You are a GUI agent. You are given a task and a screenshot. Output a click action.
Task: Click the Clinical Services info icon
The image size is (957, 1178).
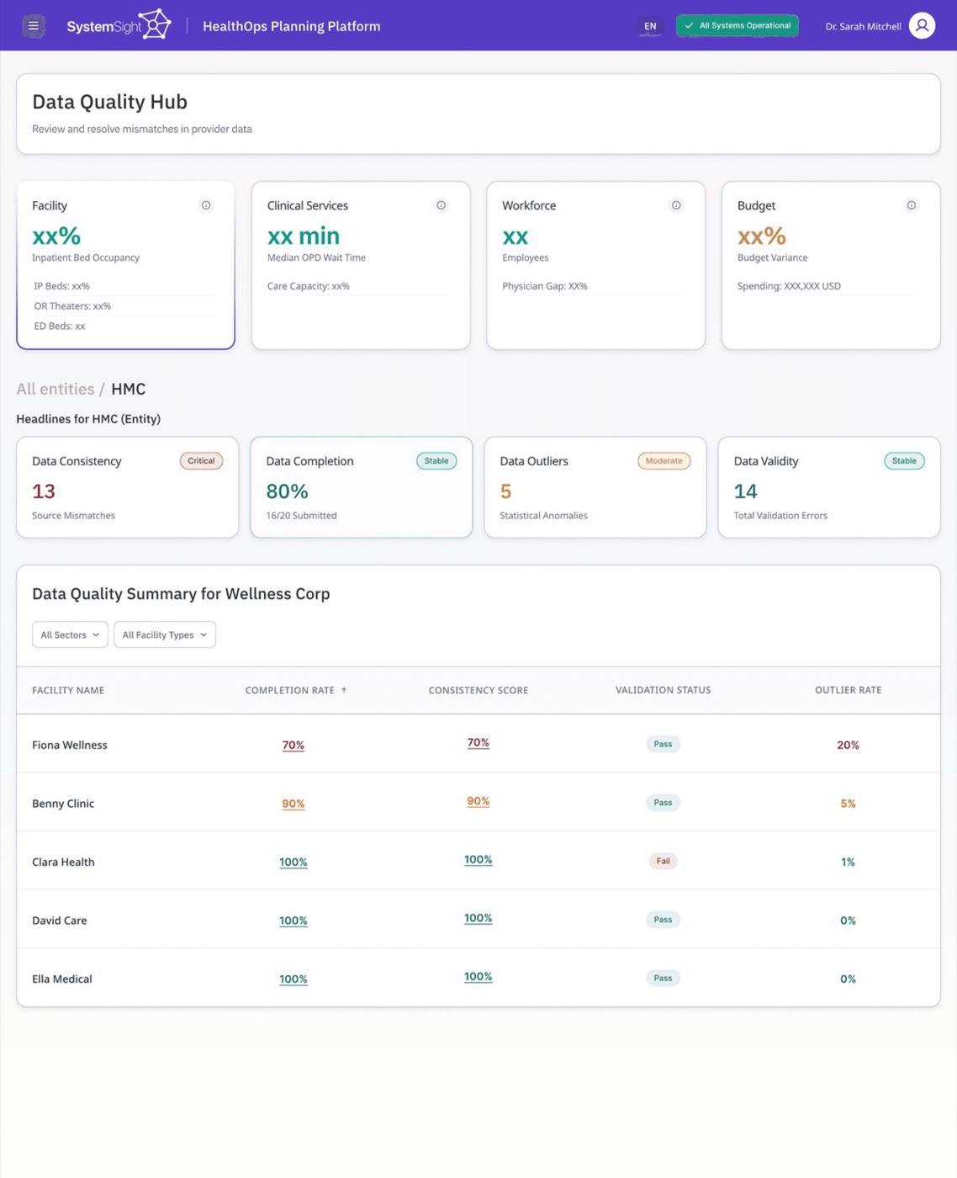pos(441,205)
